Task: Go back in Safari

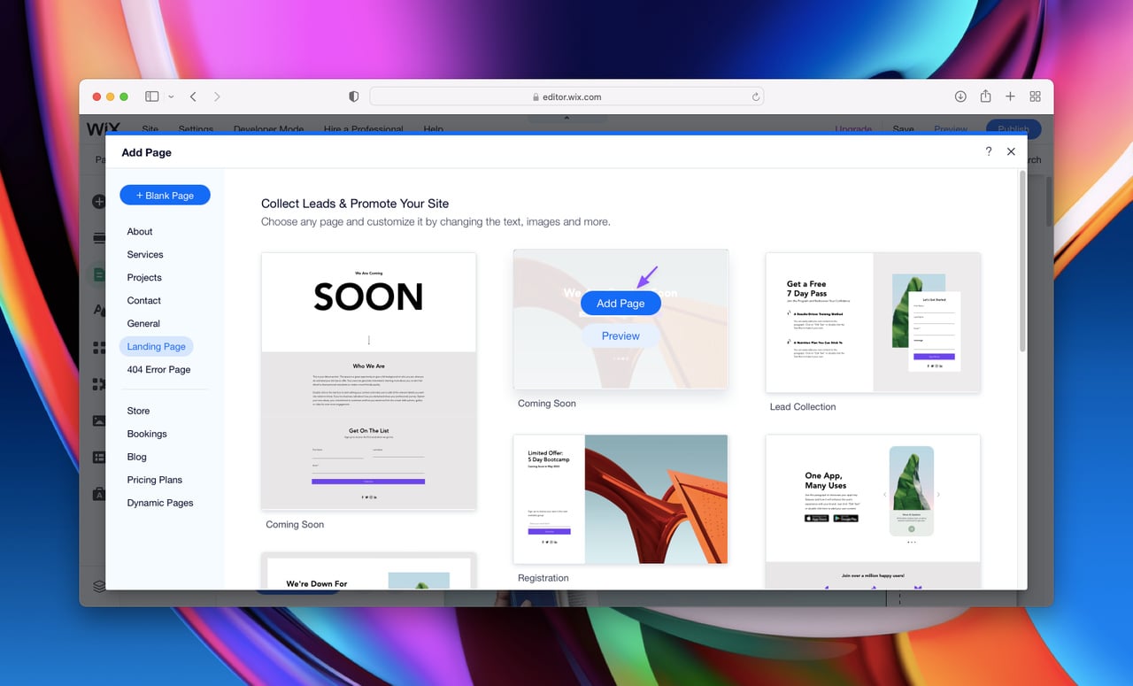Action: click(x=193, y=96)
